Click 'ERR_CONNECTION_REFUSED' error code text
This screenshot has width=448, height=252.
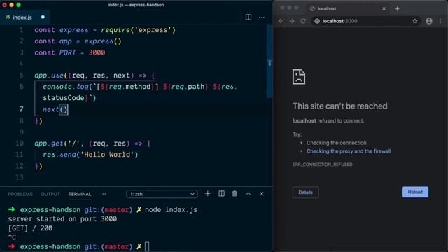click(322, 164)
